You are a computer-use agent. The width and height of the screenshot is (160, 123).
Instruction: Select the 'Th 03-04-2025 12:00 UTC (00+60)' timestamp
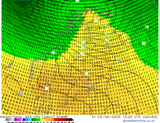coord(124,117)
